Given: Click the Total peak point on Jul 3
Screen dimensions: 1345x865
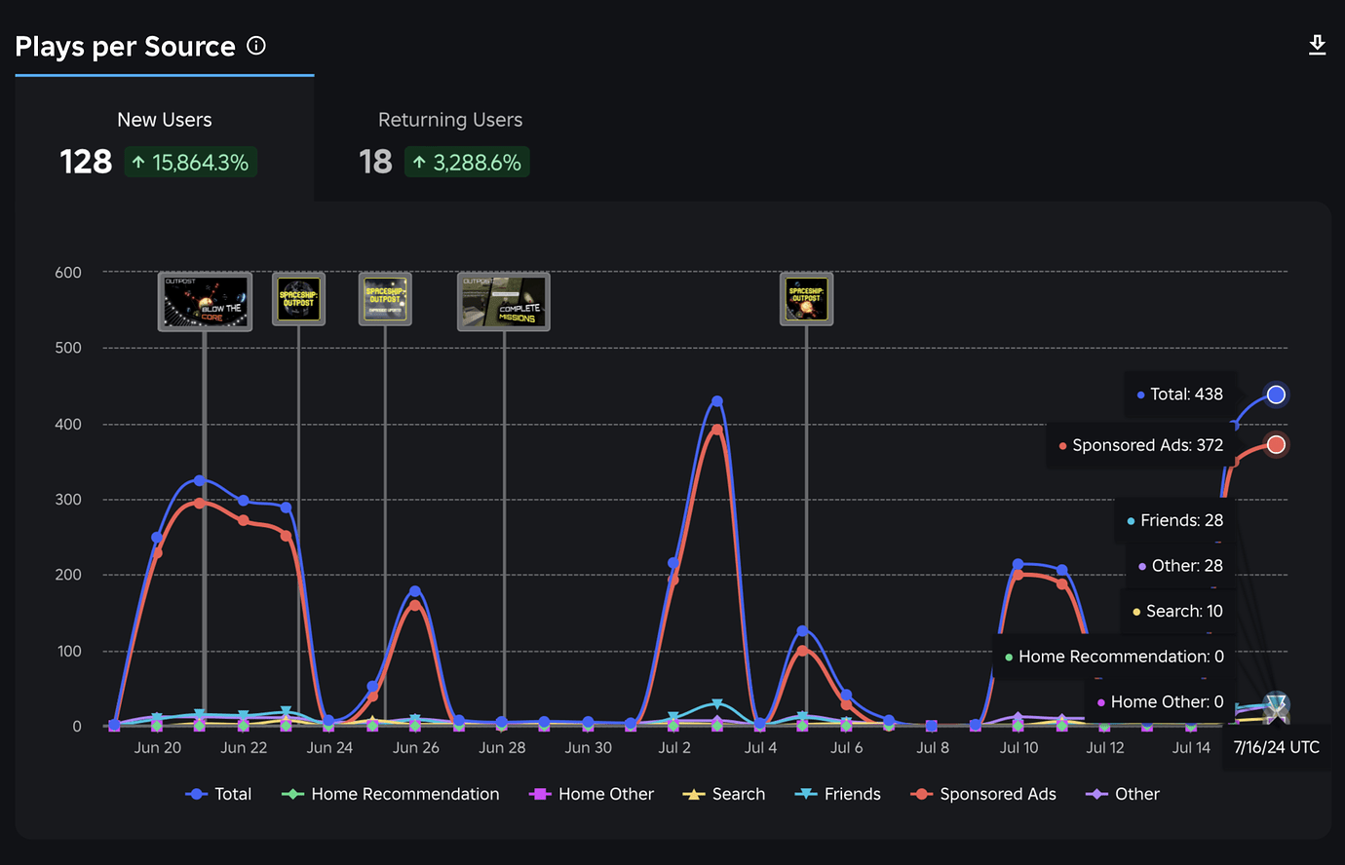Looking at the screenshot, I should pos(717,401).
